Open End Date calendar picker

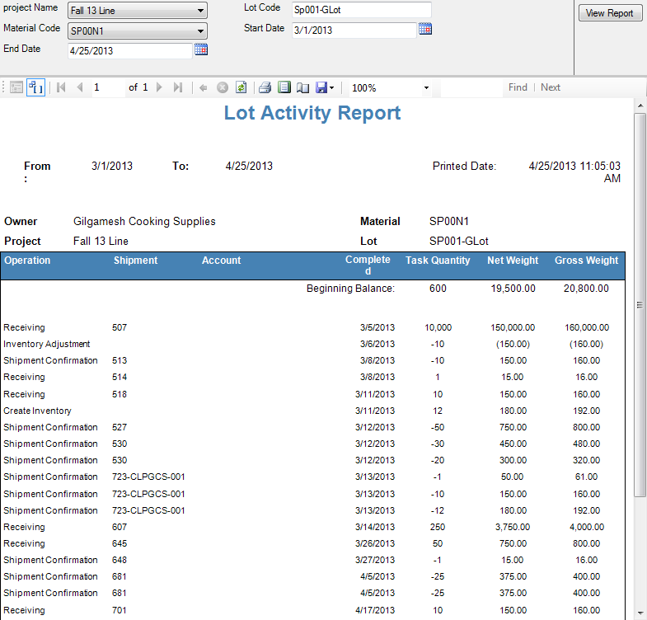[201, 49]
